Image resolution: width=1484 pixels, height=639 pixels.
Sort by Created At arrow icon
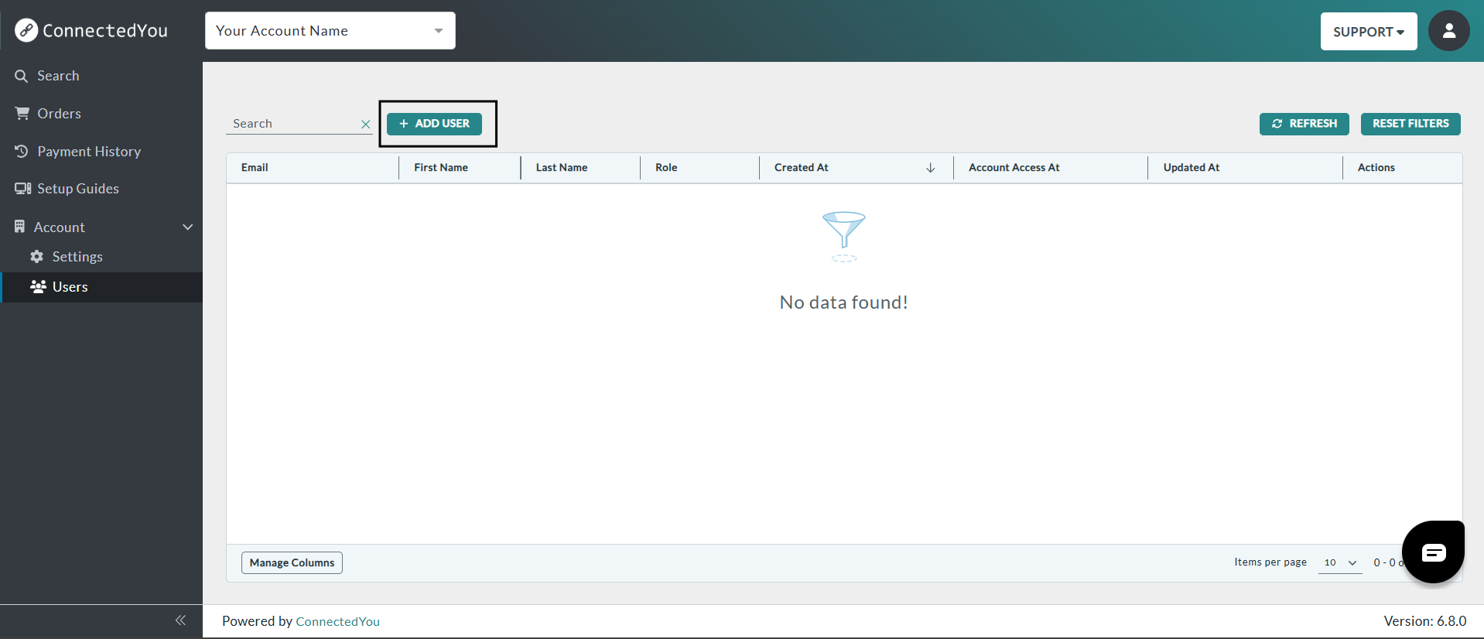[930, 168]
